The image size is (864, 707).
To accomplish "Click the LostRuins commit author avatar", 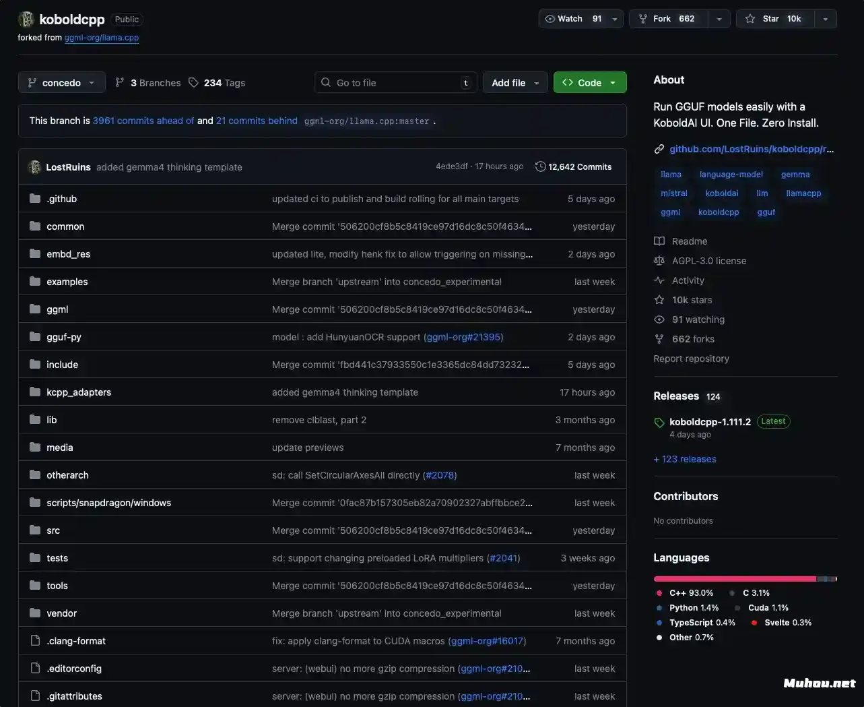I will (x=34, y=167).
